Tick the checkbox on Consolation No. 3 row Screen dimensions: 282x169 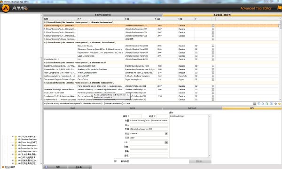pyautogui.click(x=213, y=59)
